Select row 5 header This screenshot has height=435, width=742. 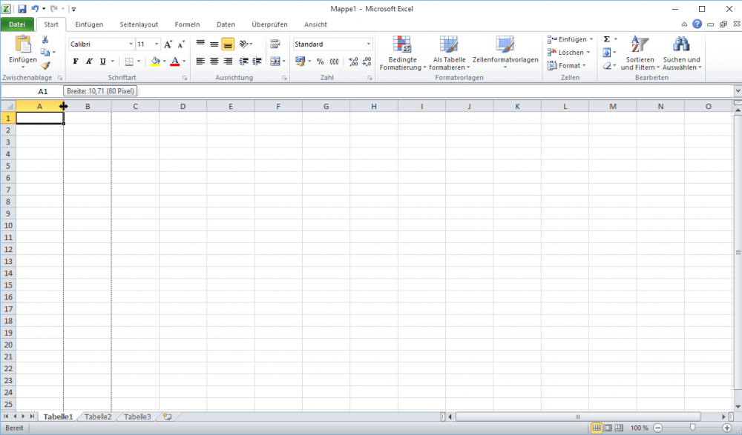[8, 166]
